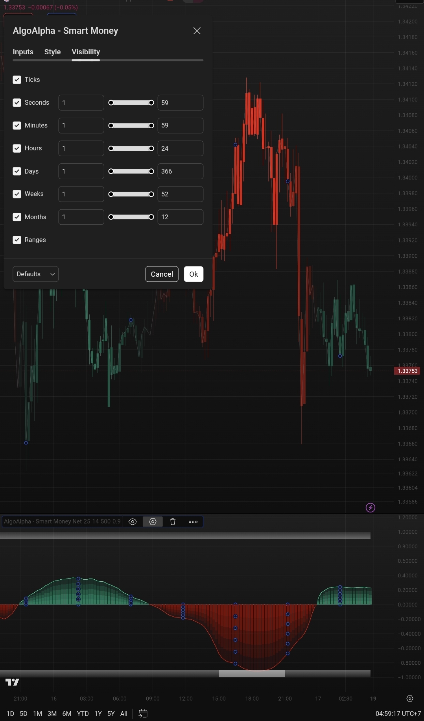Click the 04:59:17 UTC+7 timezone clock
Image resolution: width=424 pixels, height=721 pixels.
click(x=398, y=714)
